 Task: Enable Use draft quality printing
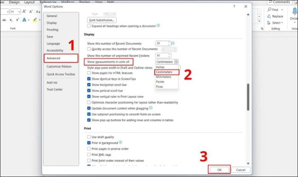coord(89,137)
